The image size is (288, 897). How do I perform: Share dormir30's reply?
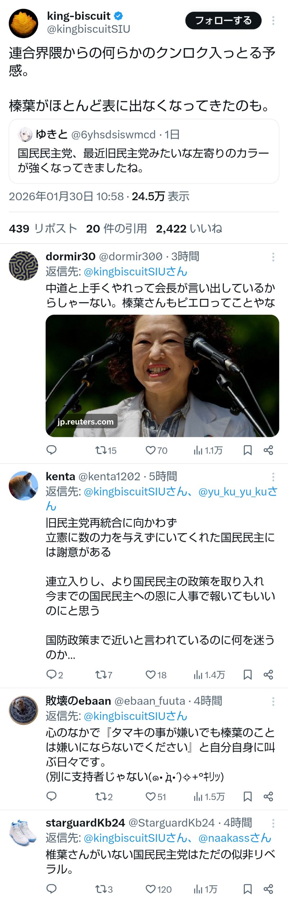(268, 450)
